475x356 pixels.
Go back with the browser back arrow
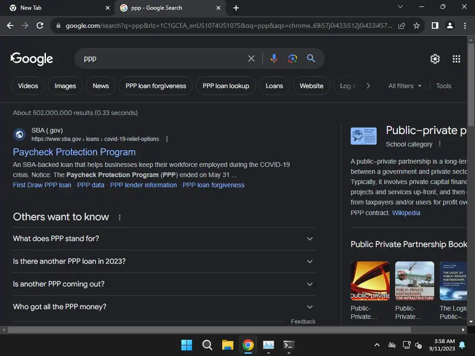(10, 26)
